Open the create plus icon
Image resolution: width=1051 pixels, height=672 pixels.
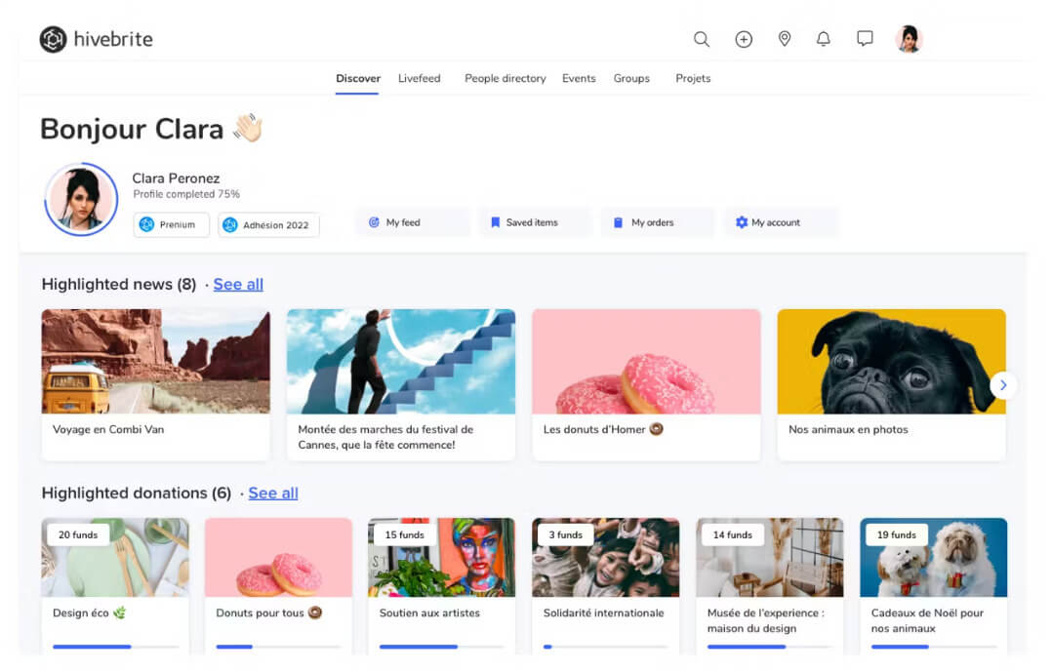pos(744,39)
